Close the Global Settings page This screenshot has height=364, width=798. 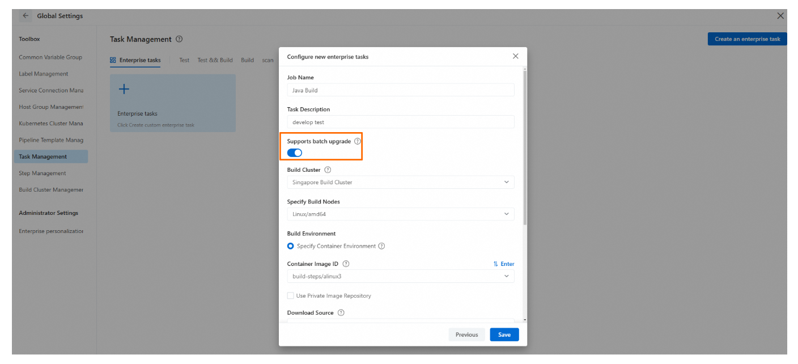(780, 16)
